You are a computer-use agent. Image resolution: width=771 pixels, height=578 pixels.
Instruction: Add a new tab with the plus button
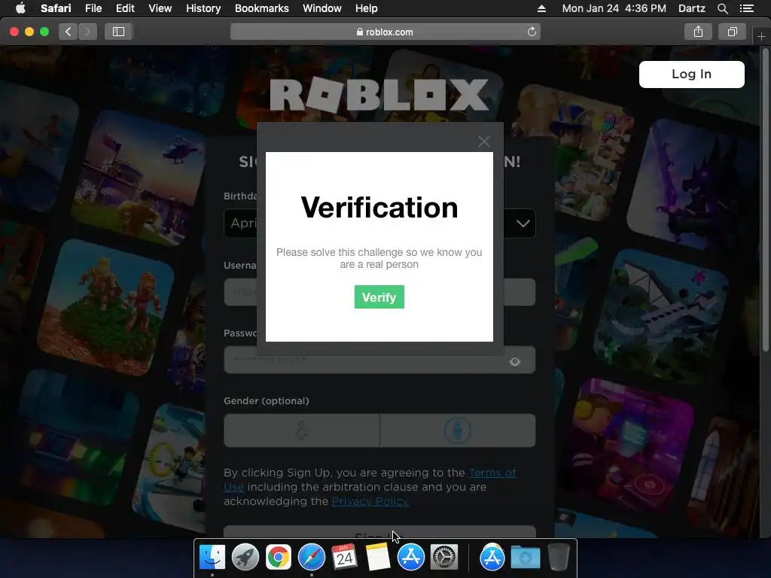click(761, 36)
